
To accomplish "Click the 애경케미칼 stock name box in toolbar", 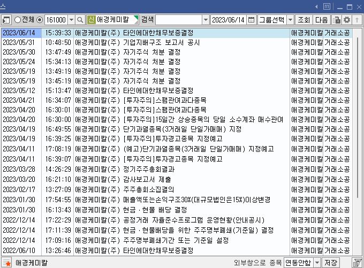I will (112, 20).
